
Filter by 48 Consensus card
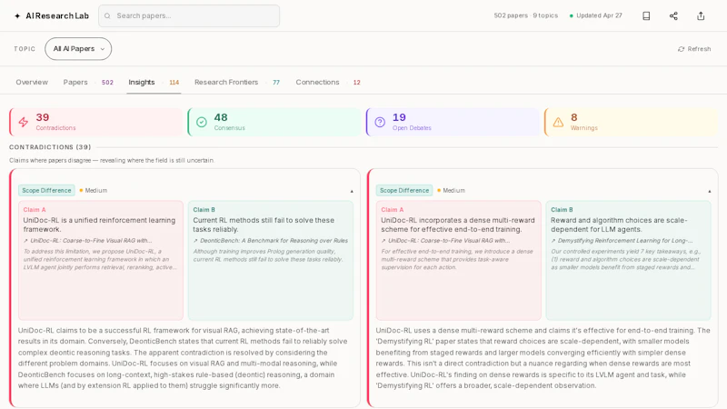coord(274,122)
